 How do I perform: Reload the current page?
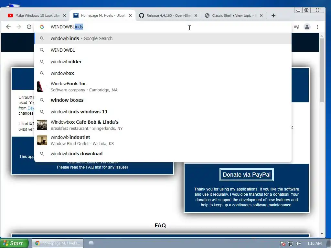tap(29, 27)
